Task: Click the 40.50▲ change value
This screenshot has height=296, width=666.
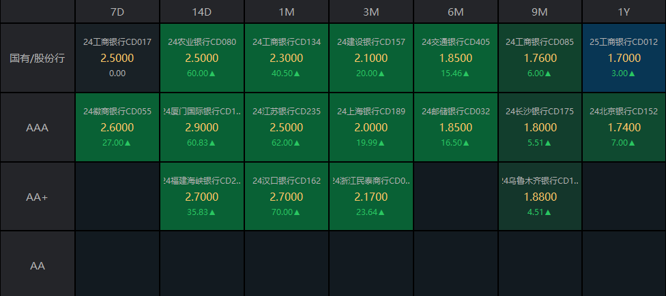Action: (x=286, y=73)
